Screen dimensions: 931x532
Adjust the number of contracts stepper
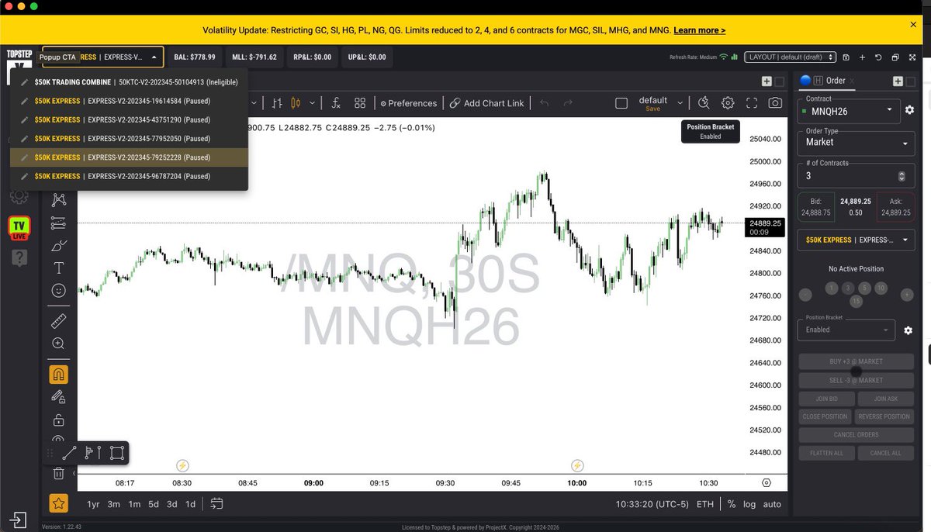902,176
